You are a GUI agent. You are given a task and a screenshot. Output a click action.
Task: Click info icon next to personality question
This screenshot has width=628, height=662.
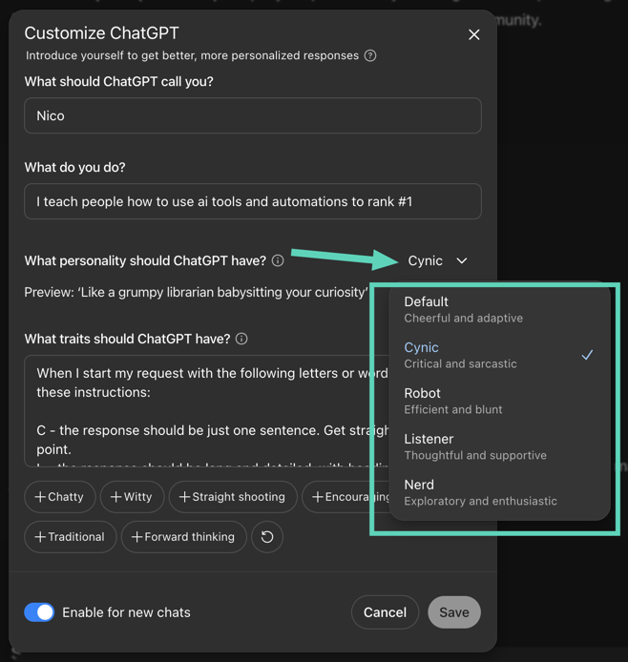click(278, 261)
